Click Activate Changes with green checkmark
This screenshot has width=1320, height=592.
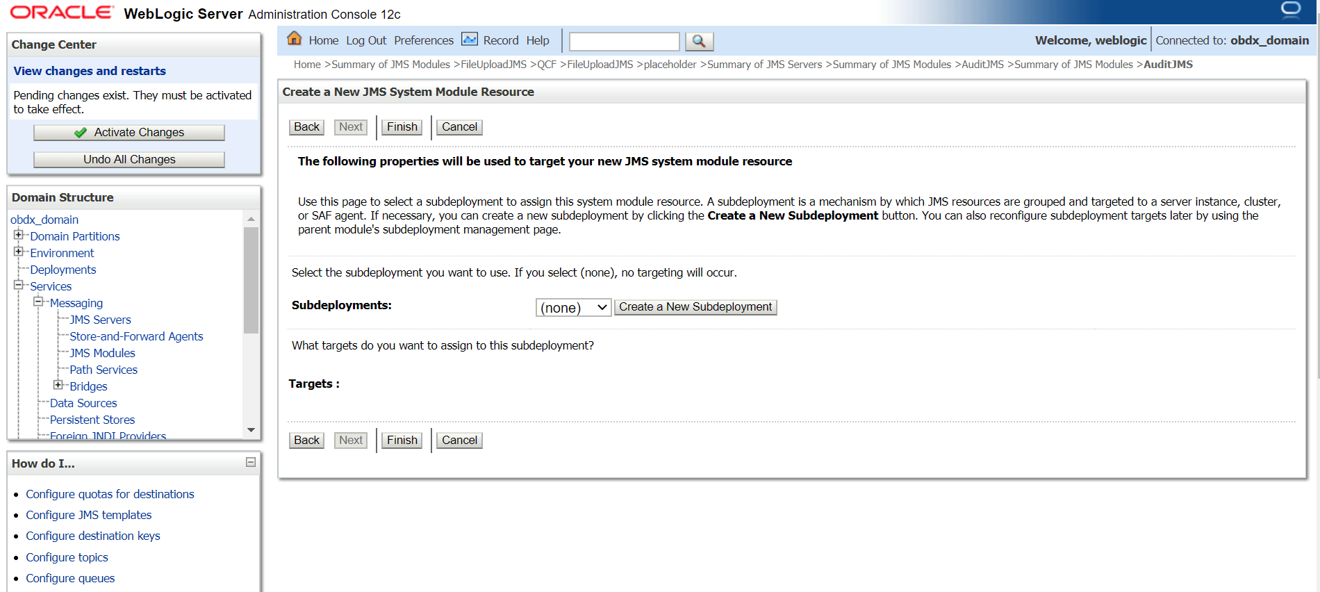[x=129, y=133]
